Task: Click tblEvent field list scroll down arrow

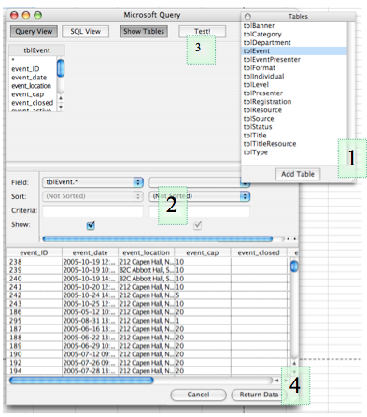Action: coord(61,108)
